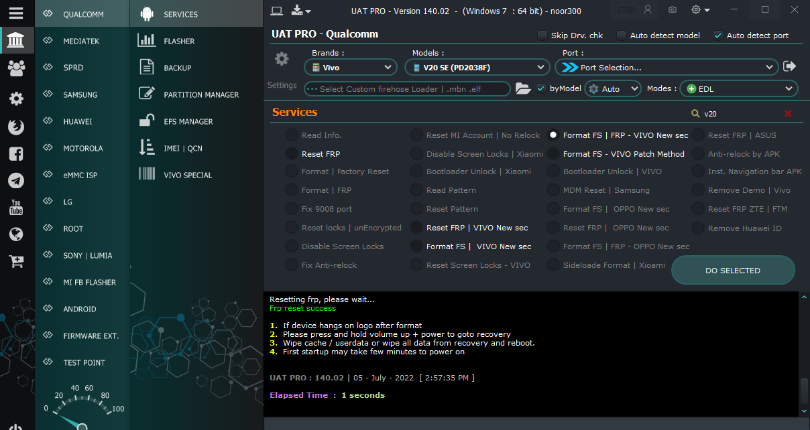Open the Facebook icon in sidebar
This screenshot has height=430, width=810.
(x=16, y=154)
